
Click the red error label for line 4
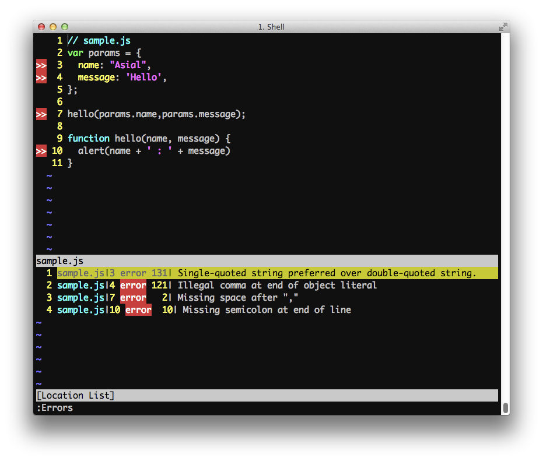(x=133, y=286)
